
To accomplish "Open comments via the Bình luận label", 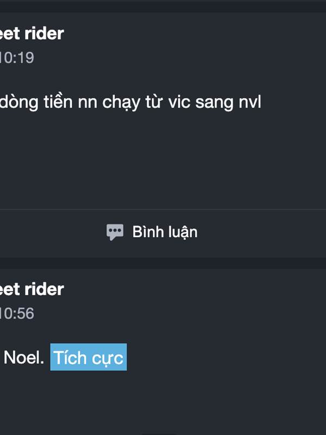I will coord(165,232).
